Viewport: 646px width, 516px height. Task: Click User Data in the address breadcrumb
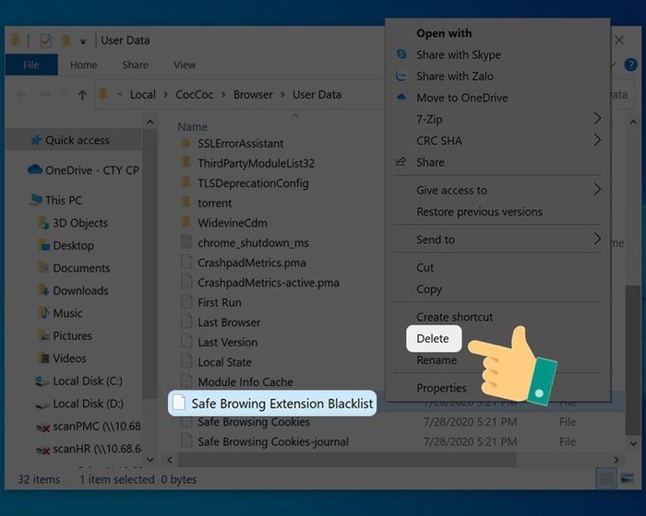click(317, 95)
